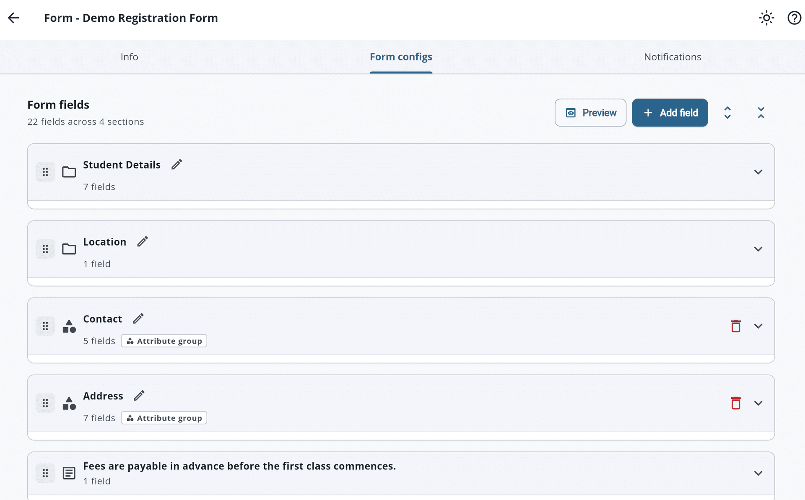Expand the Contact section
Screen dimensions: 805x500
(x=758, y=326)
